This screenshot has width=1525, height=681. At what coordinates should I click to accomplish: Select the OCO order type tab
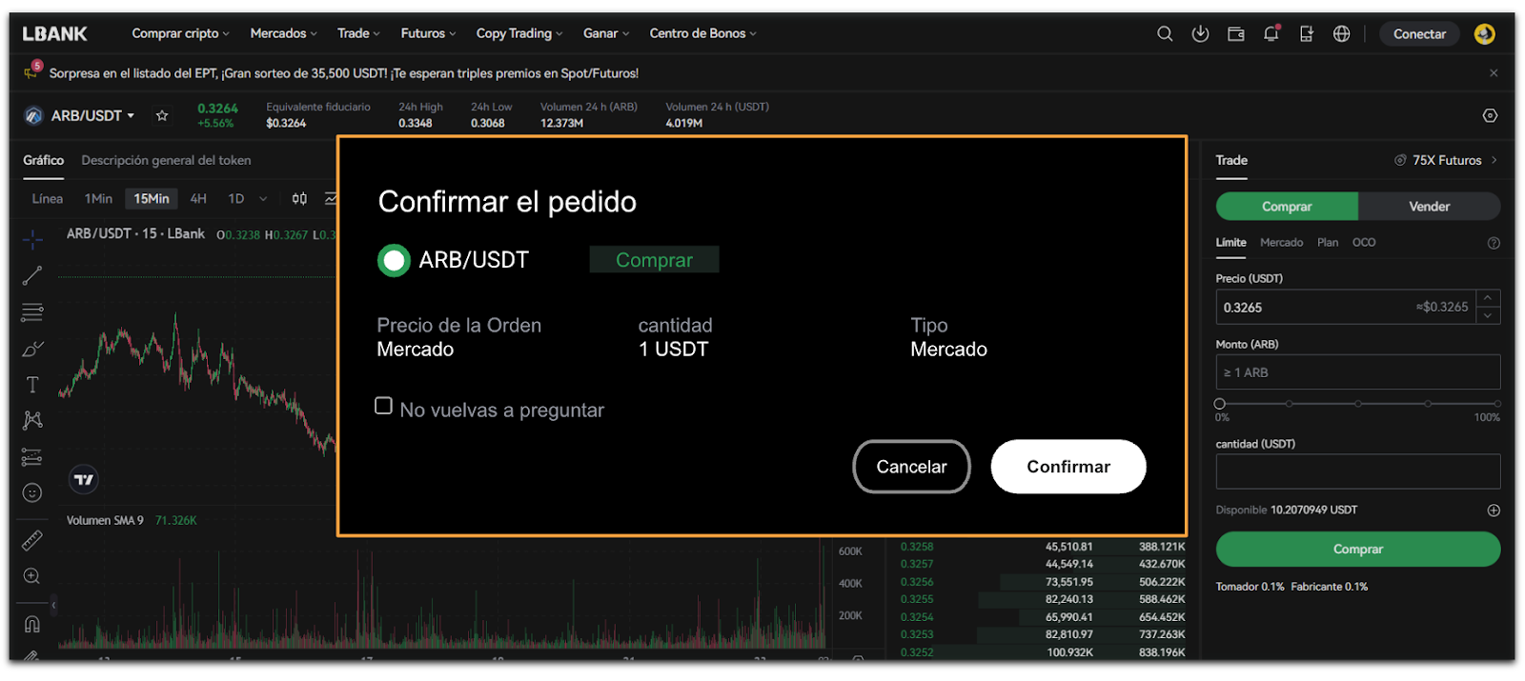[1364, 243]
